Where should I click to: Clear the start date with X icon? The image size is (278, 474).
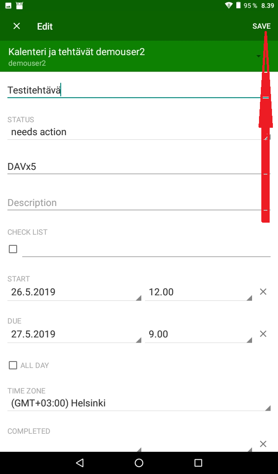[x=263, y=292]
